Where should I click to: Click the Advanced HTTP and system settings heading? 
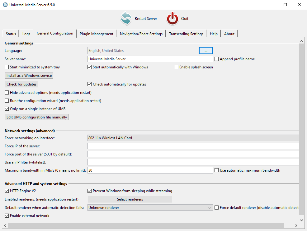36,184
